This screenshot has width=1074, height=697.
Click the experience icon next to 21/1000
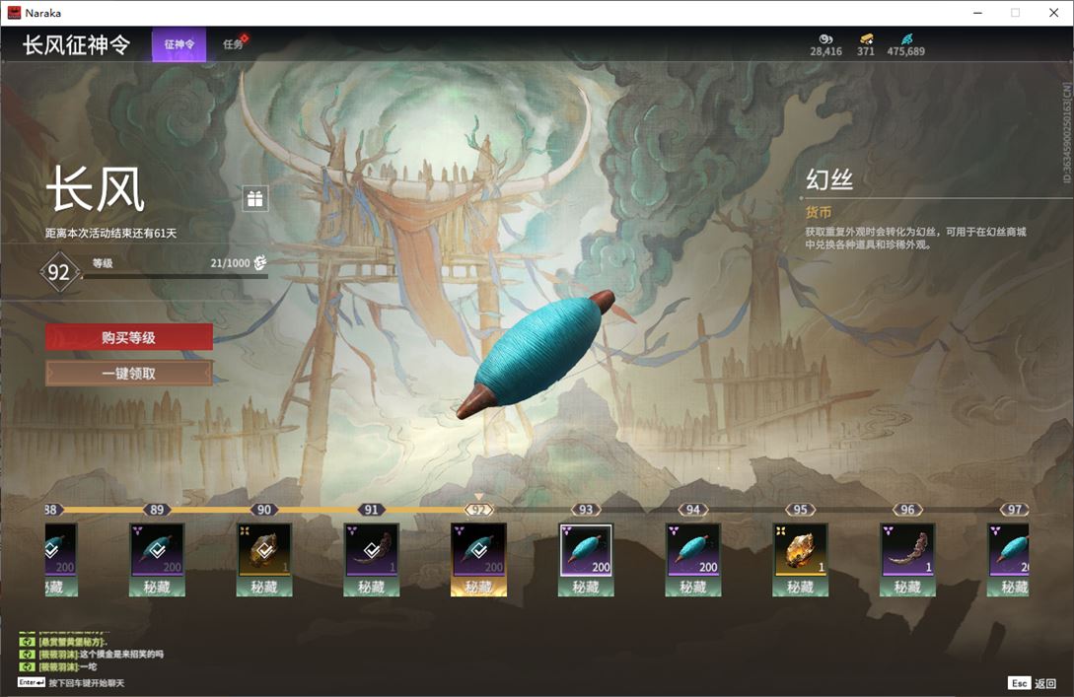coord(259,263)
